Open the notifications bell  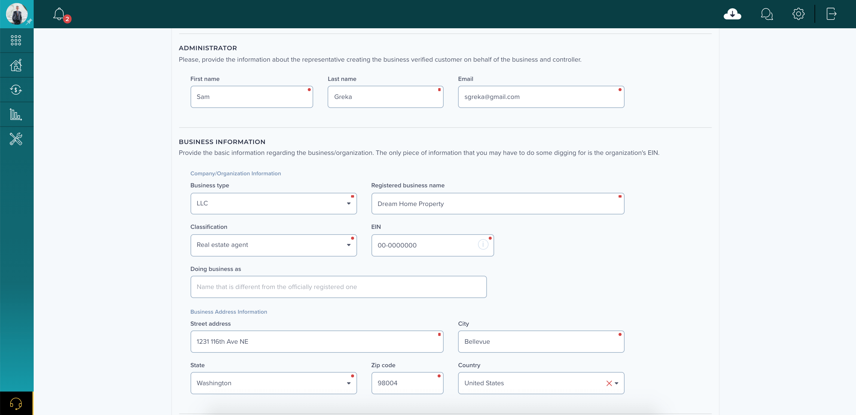tap(59, 14)
